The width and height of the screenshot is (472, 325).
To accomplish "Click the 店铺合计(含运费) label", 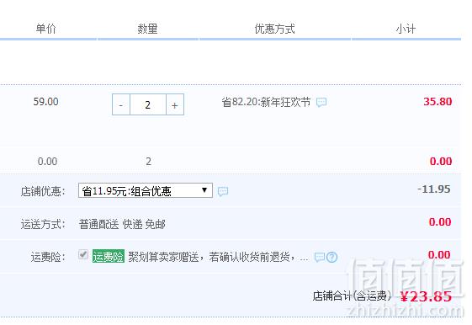I will 353,296.
